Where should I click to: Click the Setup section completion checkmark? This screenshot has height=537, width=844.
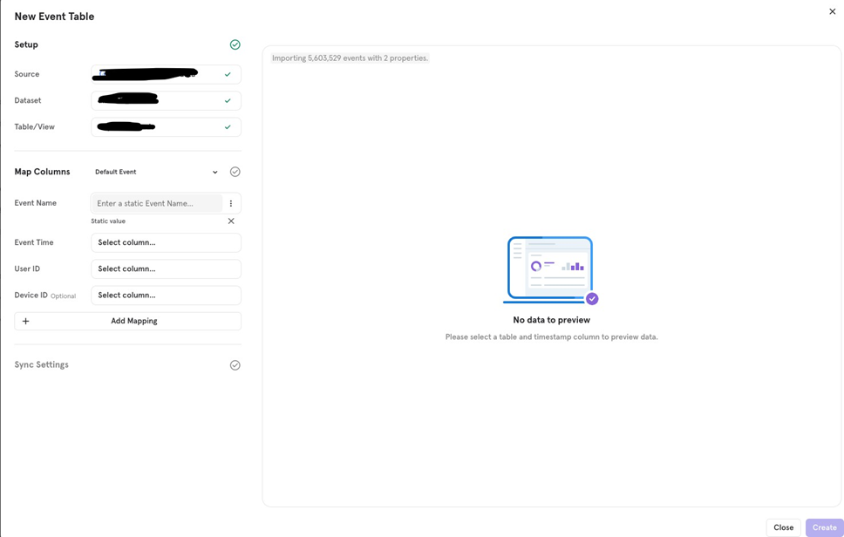click(x=235, y=44)
